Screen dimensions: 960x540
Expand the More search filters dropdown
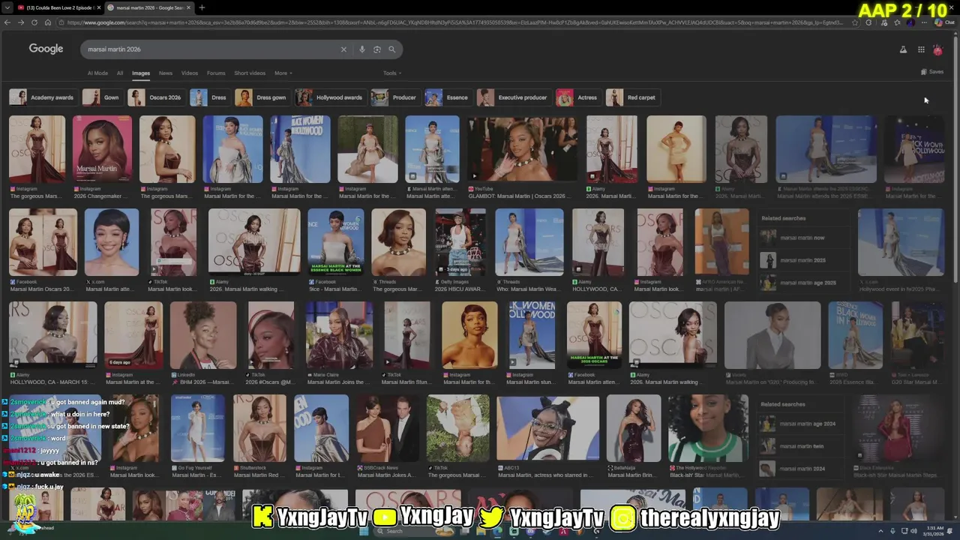coord(283,73)
